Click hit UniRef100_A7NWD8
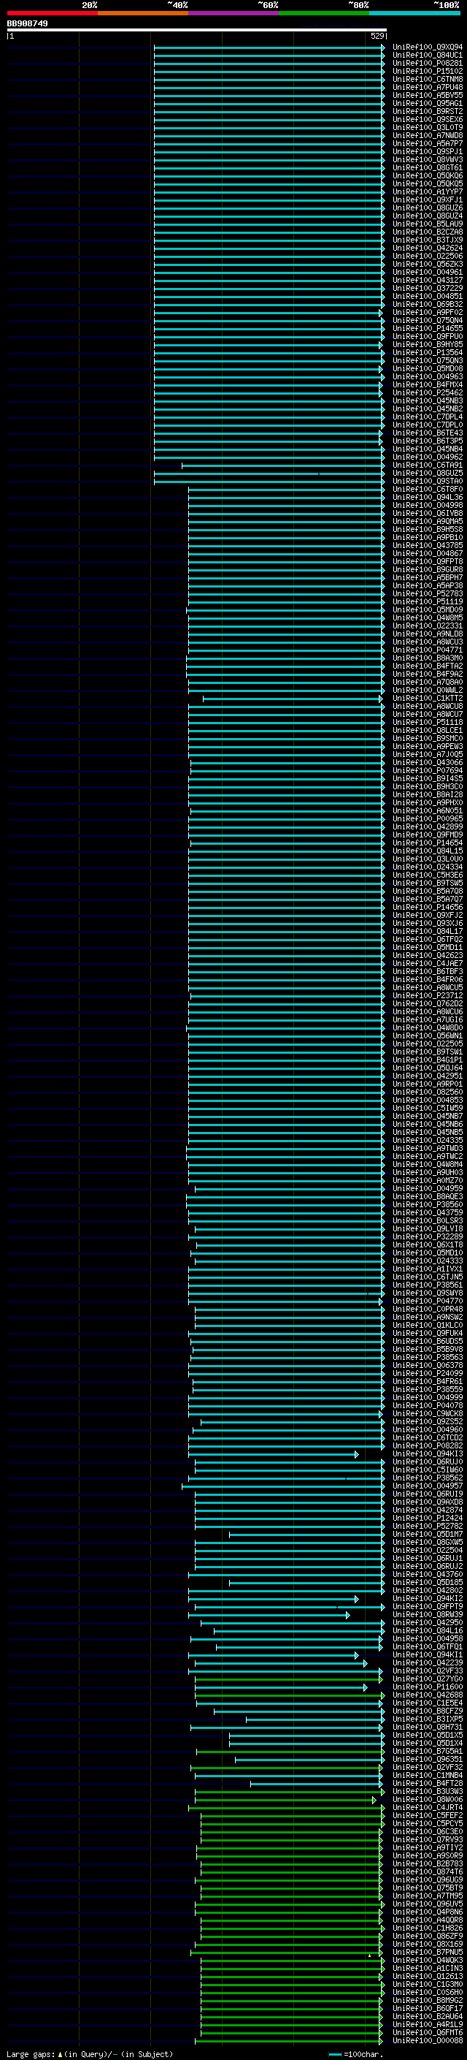Image resolution: width=467 pixels, height=2060 pixels. pos(428,135)
